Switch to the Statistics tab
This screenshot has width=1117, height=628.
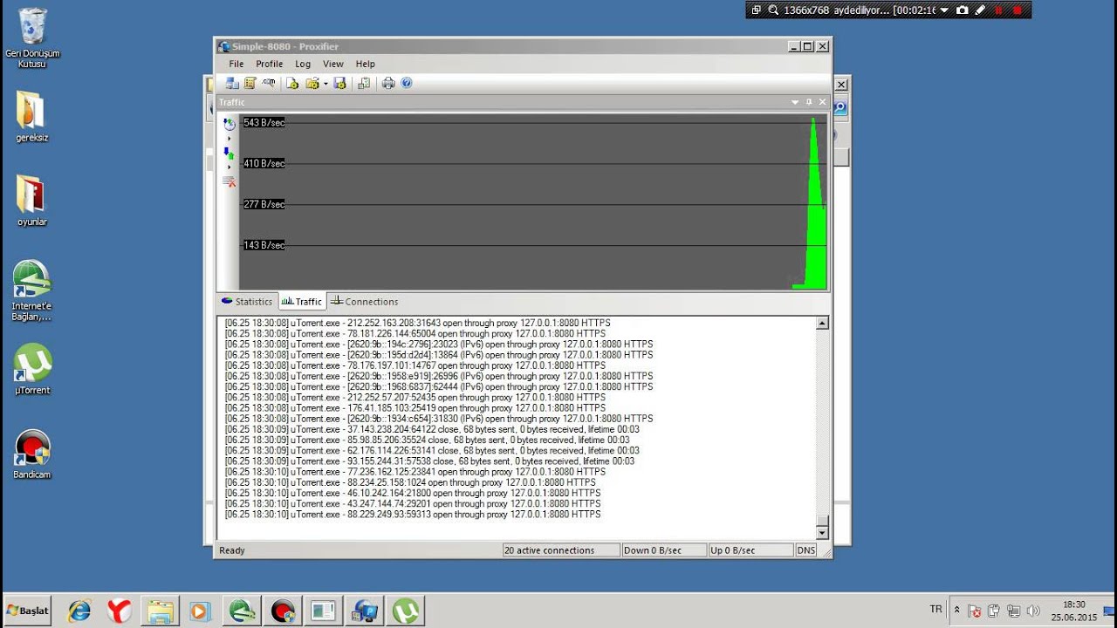pyautogui.click(x=247, y=302)
